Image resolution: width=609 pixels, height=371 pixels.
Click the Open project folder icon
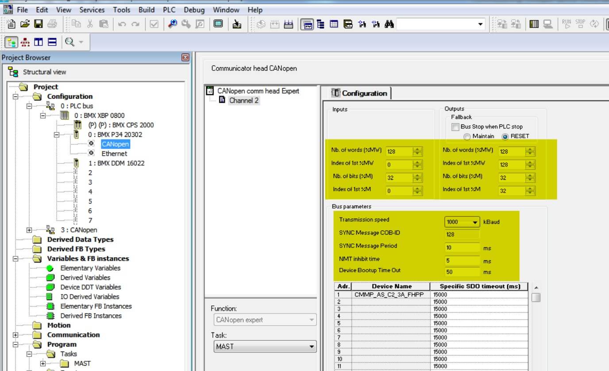coord(25,24)
